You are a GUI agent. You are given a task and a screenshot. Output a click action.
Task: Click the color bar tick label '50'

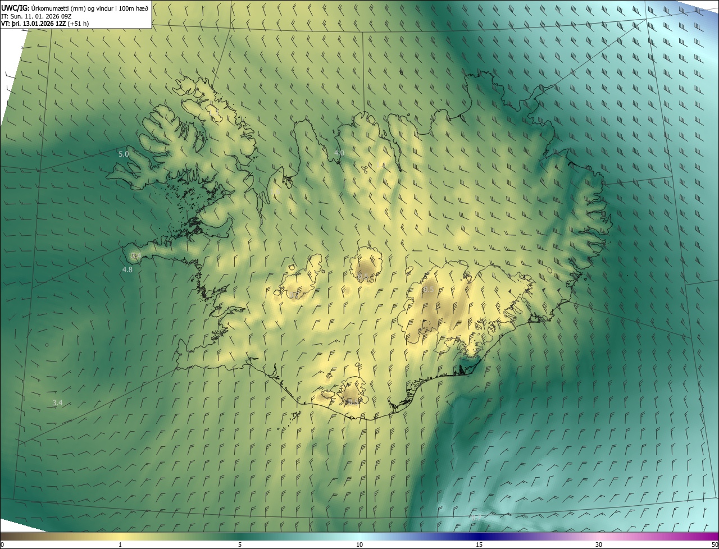coord(714,545)
